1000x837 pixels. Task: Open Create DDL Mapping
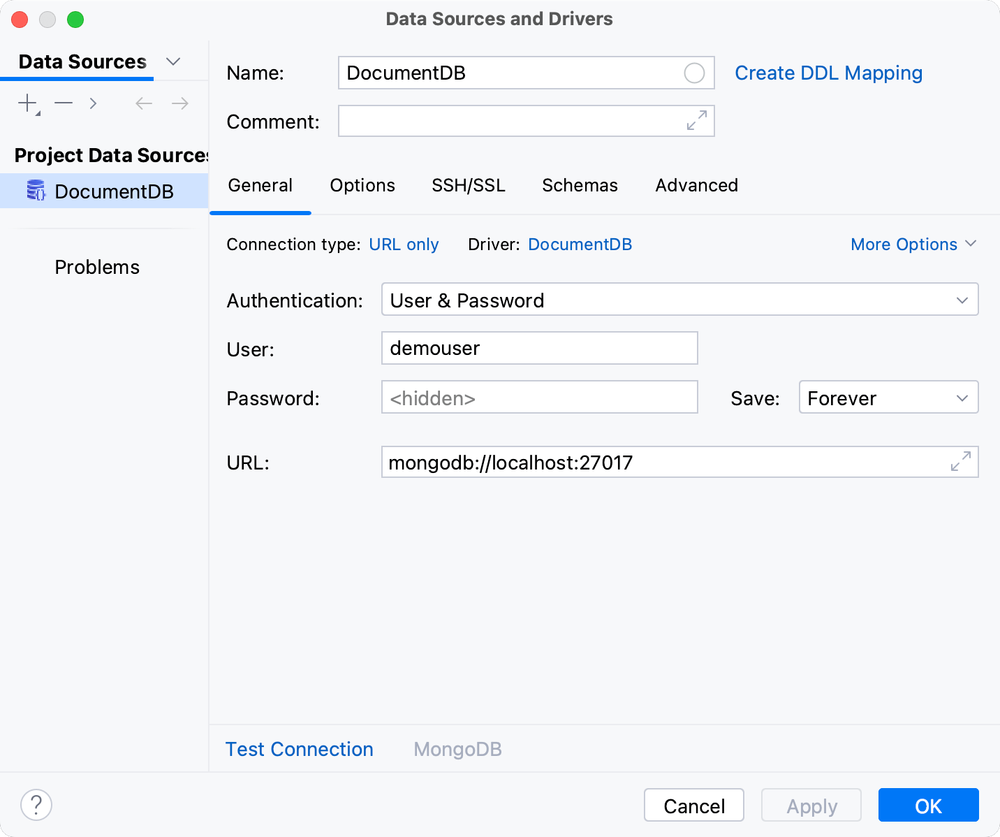coord(829,73)
